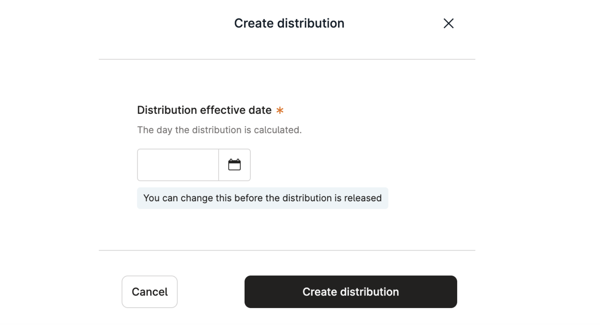Dismiss the modal using the X icon
This screenshot has width=600, height=325.
pyautogui.click(x=448, y=23)
